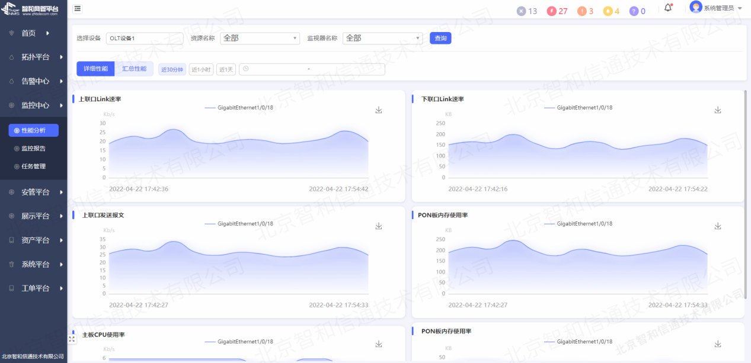
Task: Select 近30分钟 time range
Action: click(172, 69)
